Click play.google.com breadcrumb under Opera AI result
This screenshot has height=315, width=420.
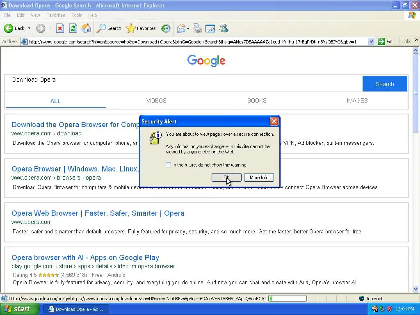click(93, 266)
